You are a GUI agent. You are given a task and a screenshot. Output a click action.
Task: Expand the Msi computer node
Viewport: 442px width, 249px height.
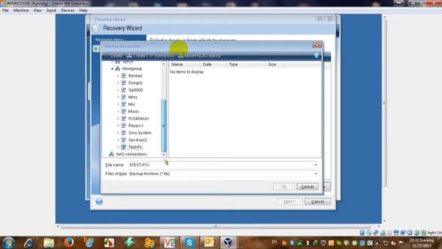118,104
